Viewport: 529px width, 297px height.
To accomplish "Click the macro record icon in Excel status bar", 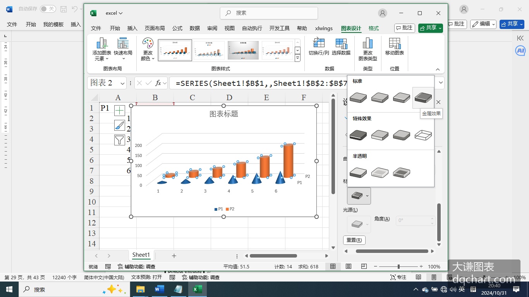I will [108, 266].
